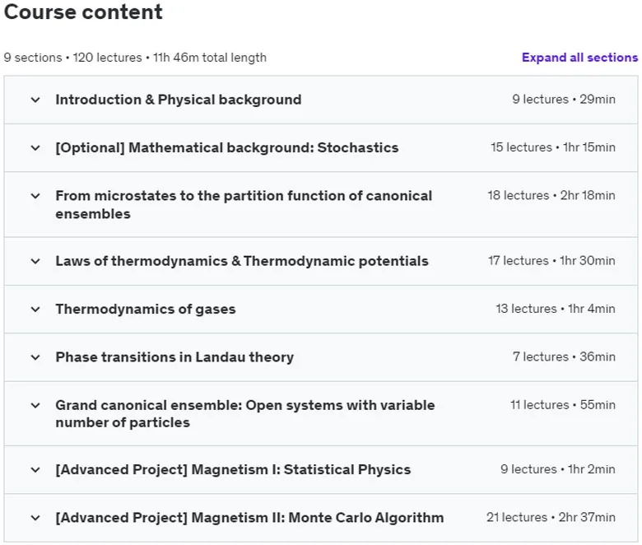Open the Introduction & Physical background section title
The image size is (642, 545).
[179, 100]
